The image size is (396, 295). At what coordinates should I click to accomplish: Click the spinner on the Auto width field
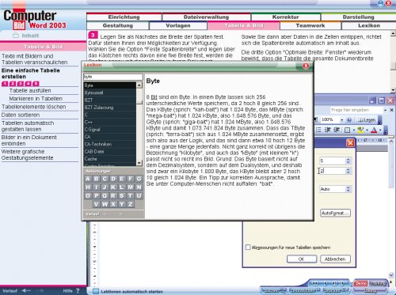tap(348, 189)
